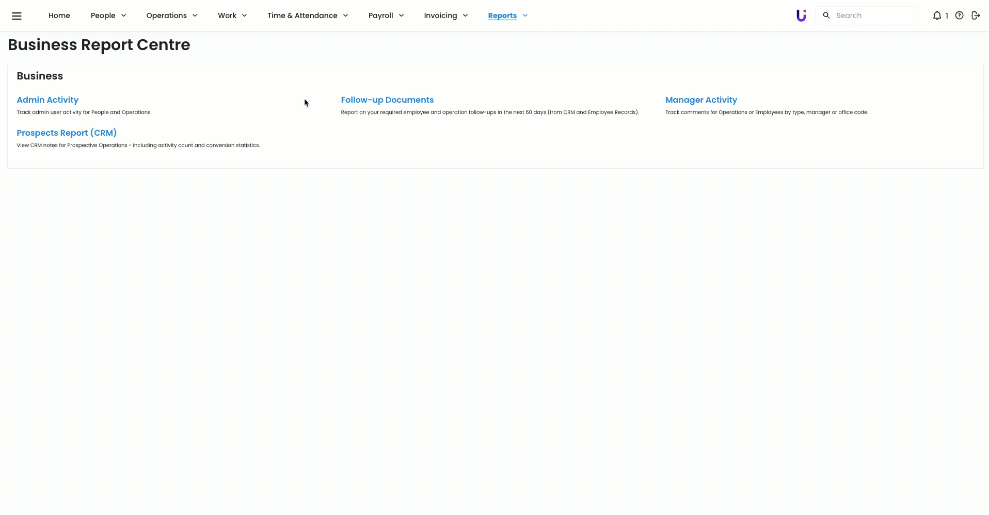Click the logout icon

pos(976,15)
